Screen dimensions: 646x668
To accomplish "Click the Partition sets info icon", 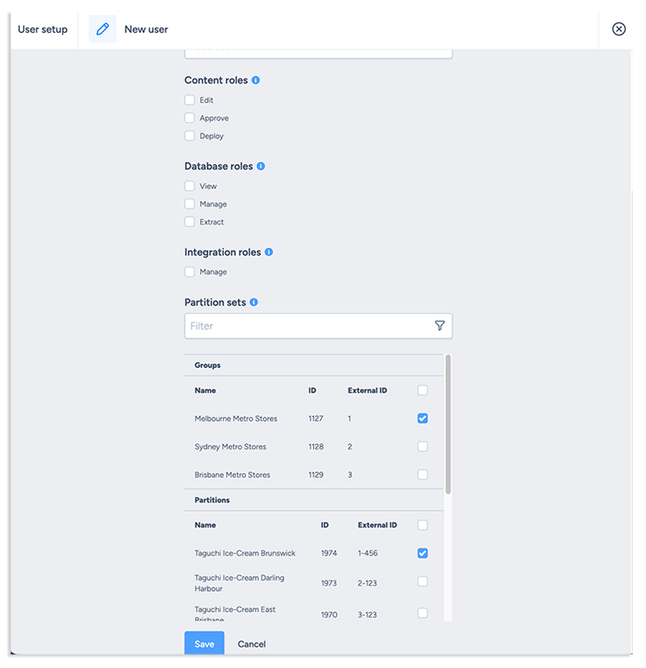I will tap(254, 302).
